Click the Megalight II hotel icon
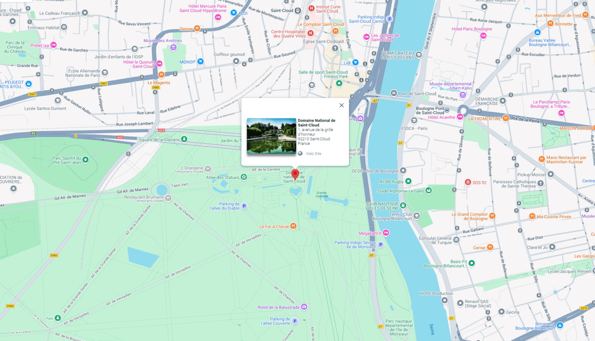The image size is (595, 341). point(386,233)
